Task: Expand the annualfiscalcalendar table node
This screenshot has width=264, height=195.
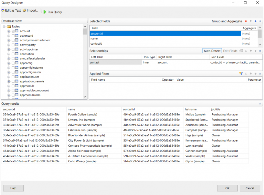Action: [9, 58]
